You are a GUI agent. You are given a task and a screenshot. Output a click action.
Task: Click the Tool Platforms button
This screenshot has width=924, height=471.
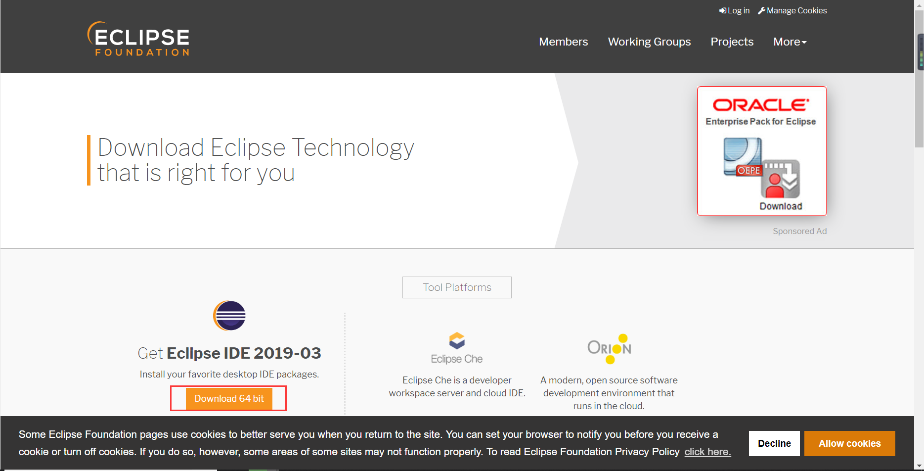click(x=457, y=287)
